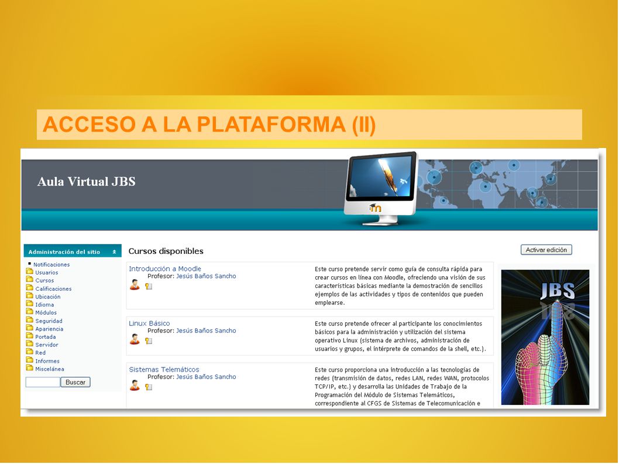Select the Informes admin entry

point(47,361)
